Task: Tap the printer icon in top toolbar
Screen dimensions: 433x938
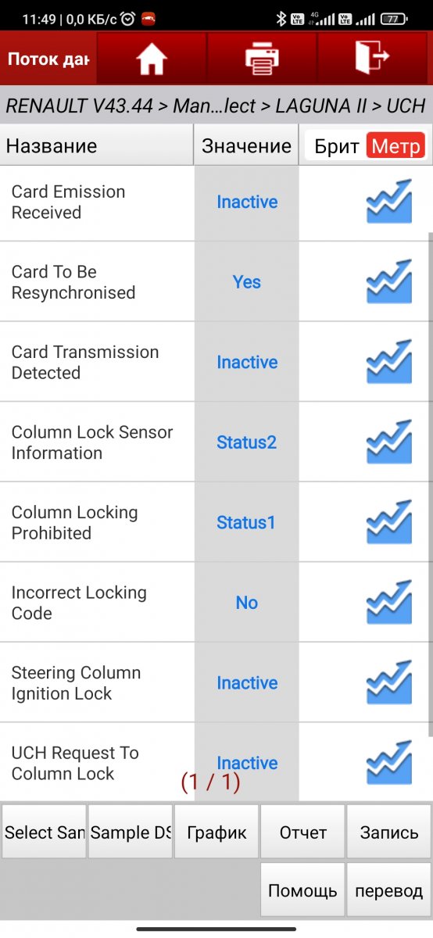Action: [x=262, y=59]
